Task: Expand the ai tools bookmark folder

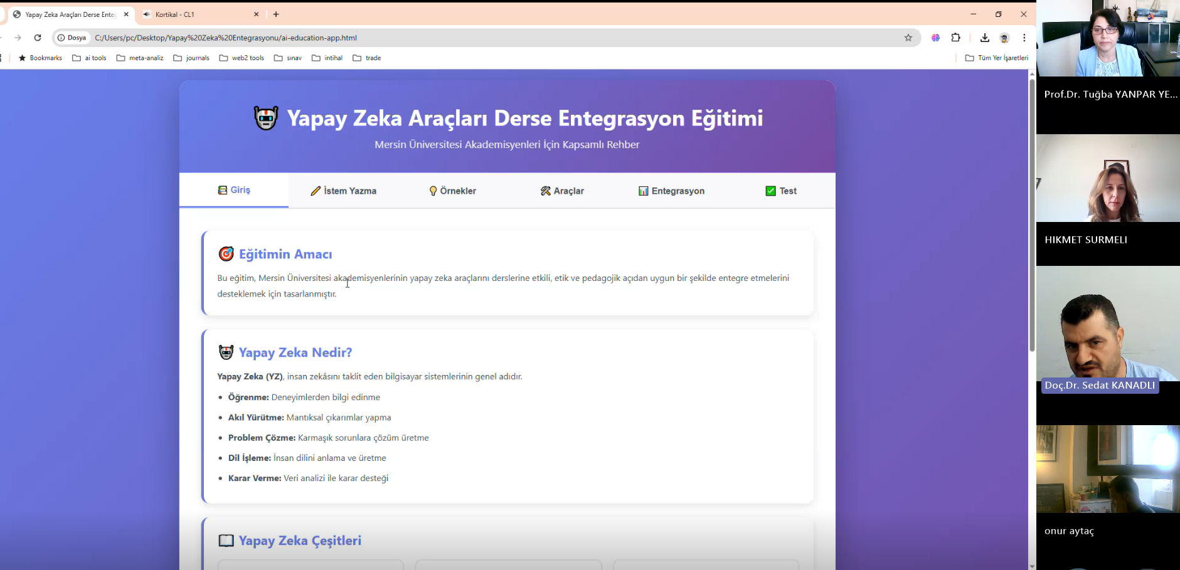Action: click(x=89, y=58)
